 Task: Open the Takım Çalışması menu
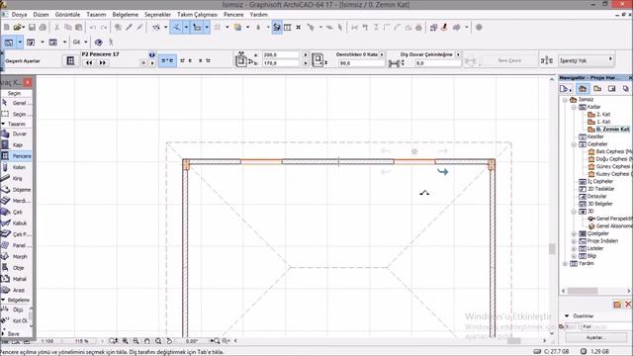pos(197,15)
